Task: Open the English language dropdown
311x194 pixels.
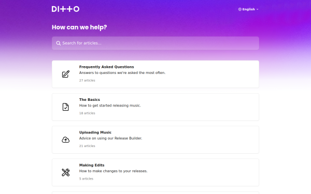Action: [x=248, y=9]
